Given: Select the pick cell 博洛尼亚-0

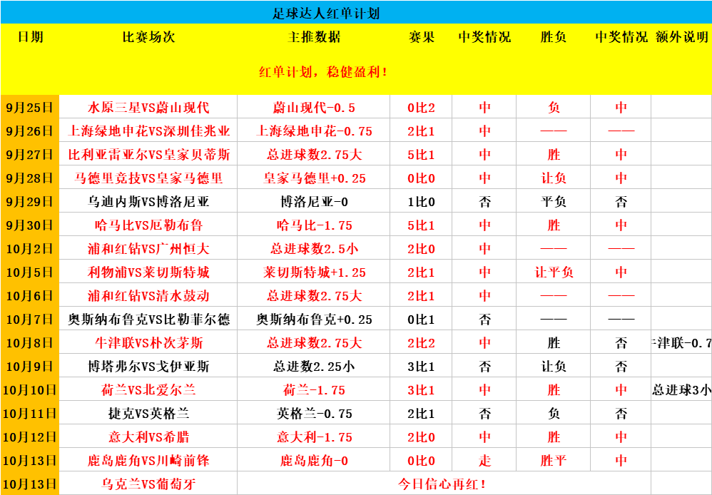Looking at the screenshot, I should 314,202.
